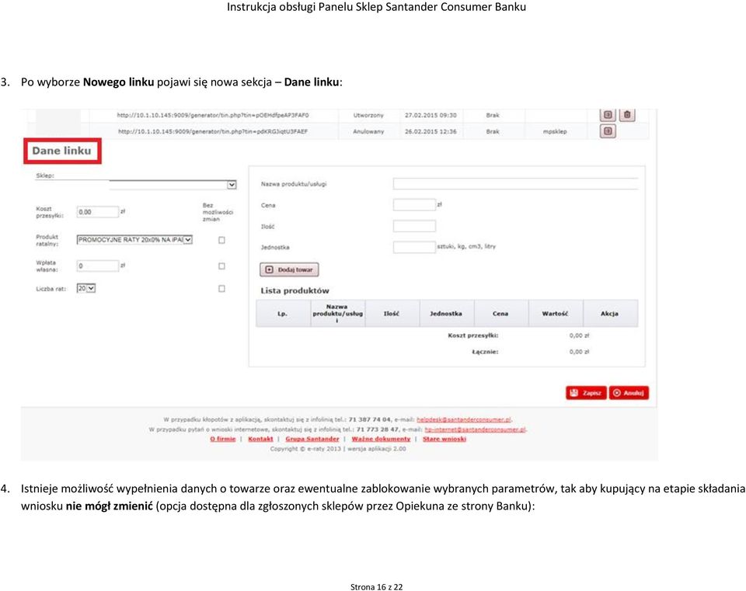Open hp-internet@santanderconsumer.pl email link

click(x=475, y=429)
